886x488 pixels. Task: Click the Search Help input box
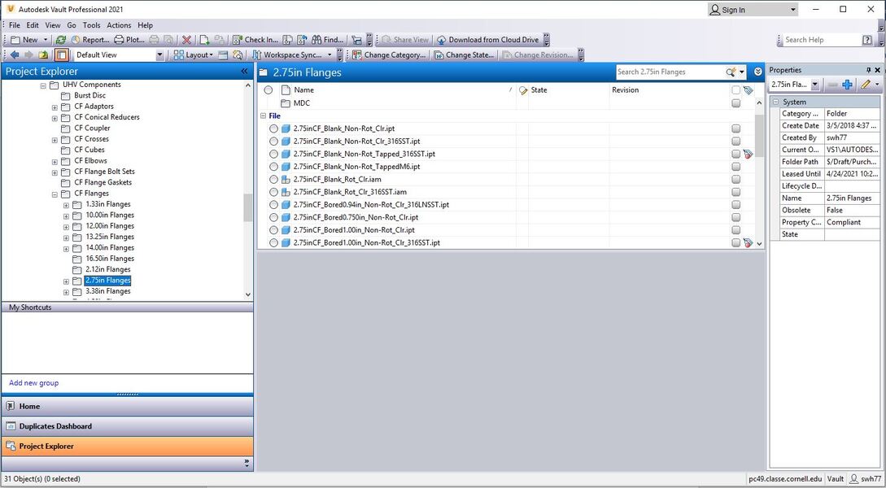(x=821, y=40)
